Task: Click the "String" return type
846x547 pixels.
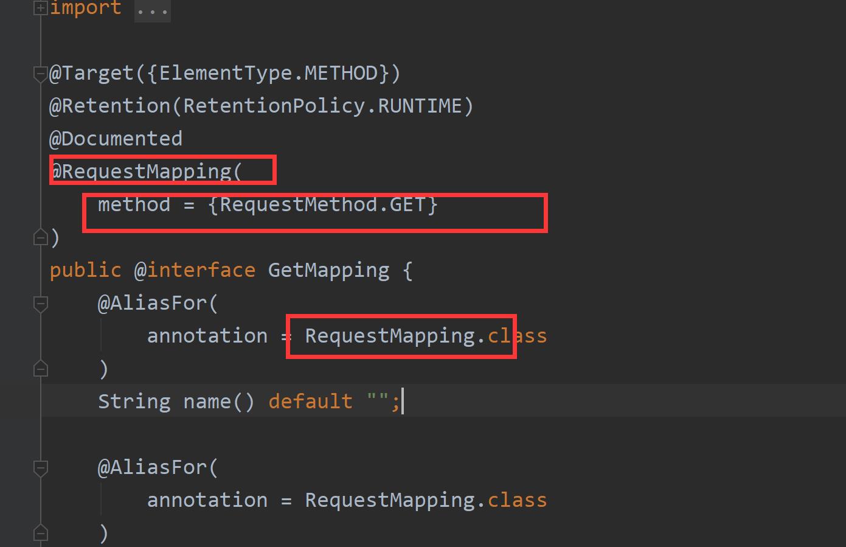Action: coord(134,402)
